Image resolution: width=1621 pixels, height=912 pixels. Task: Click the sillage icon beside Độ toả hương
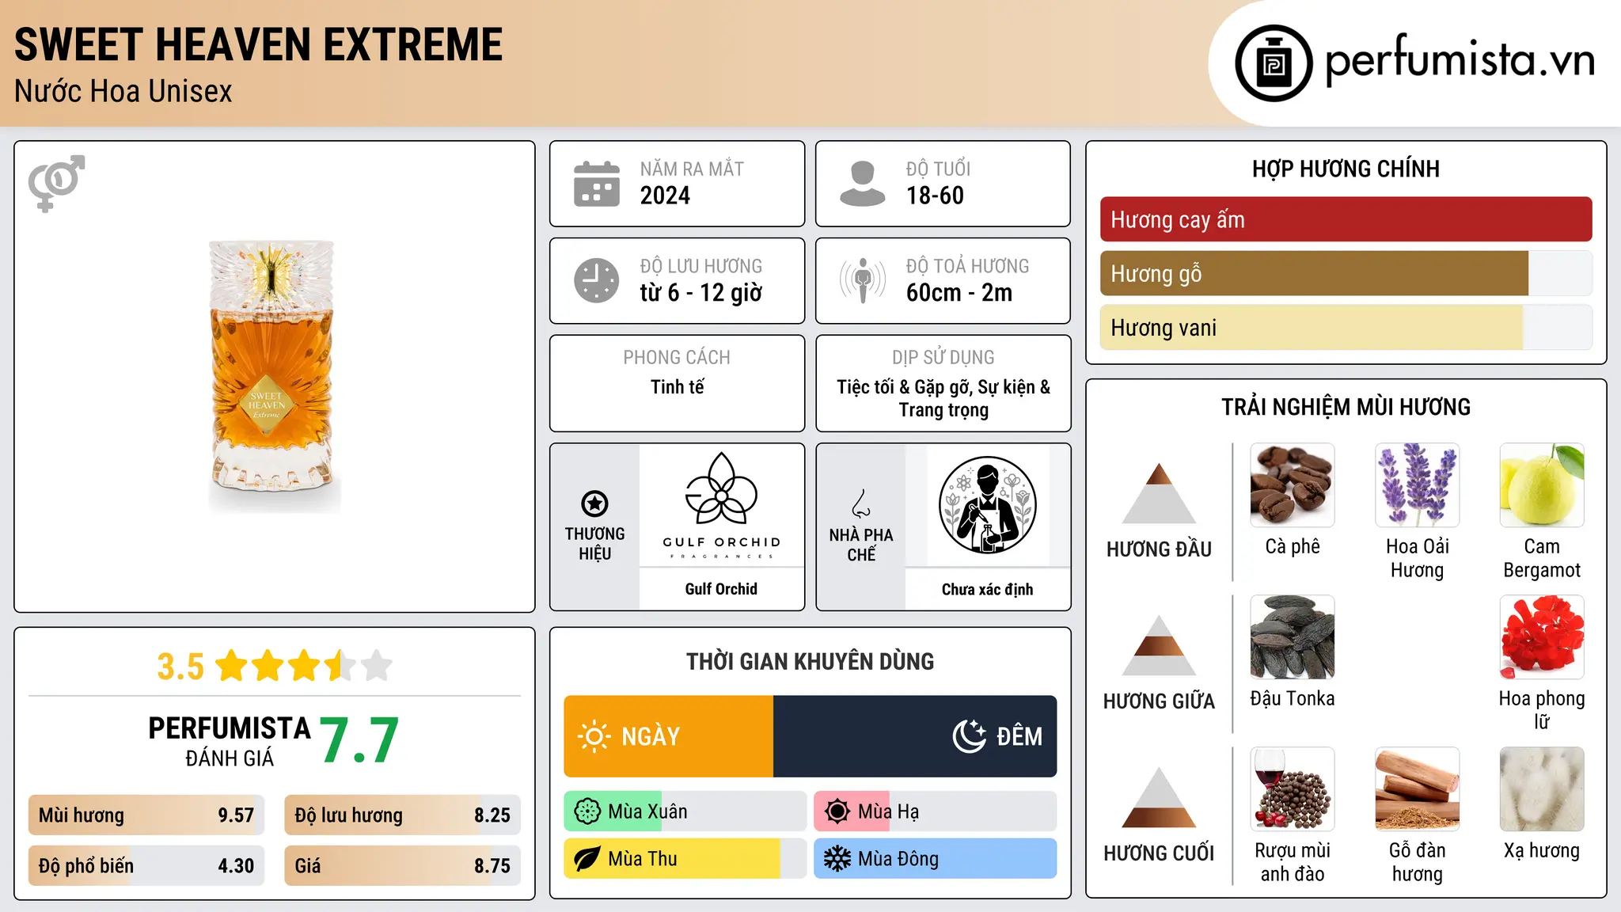coord(863,280)
